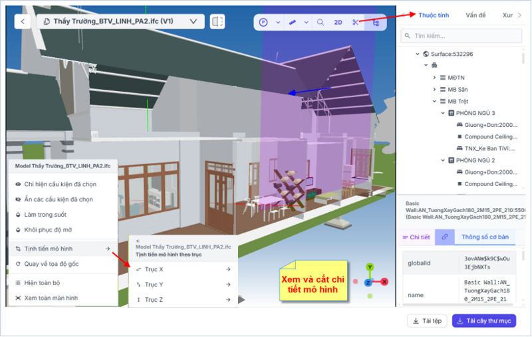Click the link icon tab
This screenshot has height=337, width=532.
click(x=444, y=237)
